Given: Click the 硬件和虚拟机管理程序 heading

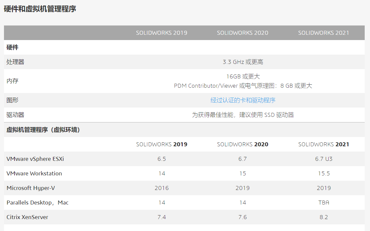Looking at the screenshot, I should coord(40,9).
